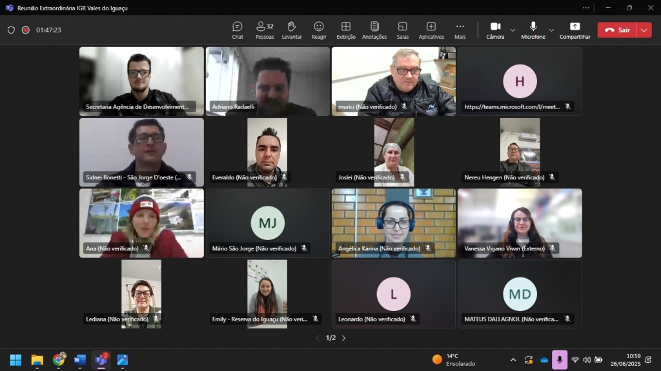Select Angélica Karina's video tile
This screenshot has height=371, width=661.
coord(394,223)
